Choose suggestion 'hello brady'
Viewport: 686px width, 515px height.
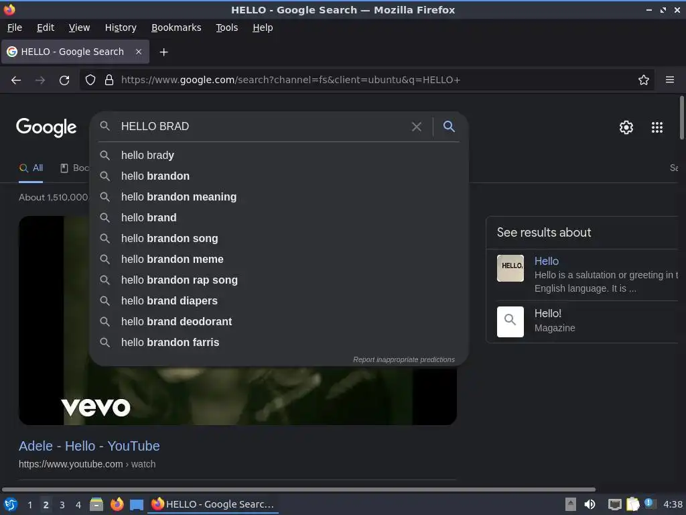point(279,156)
